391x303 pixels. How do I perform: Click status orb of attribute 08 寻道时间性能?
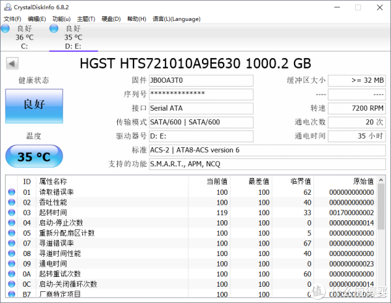point(12,253)
